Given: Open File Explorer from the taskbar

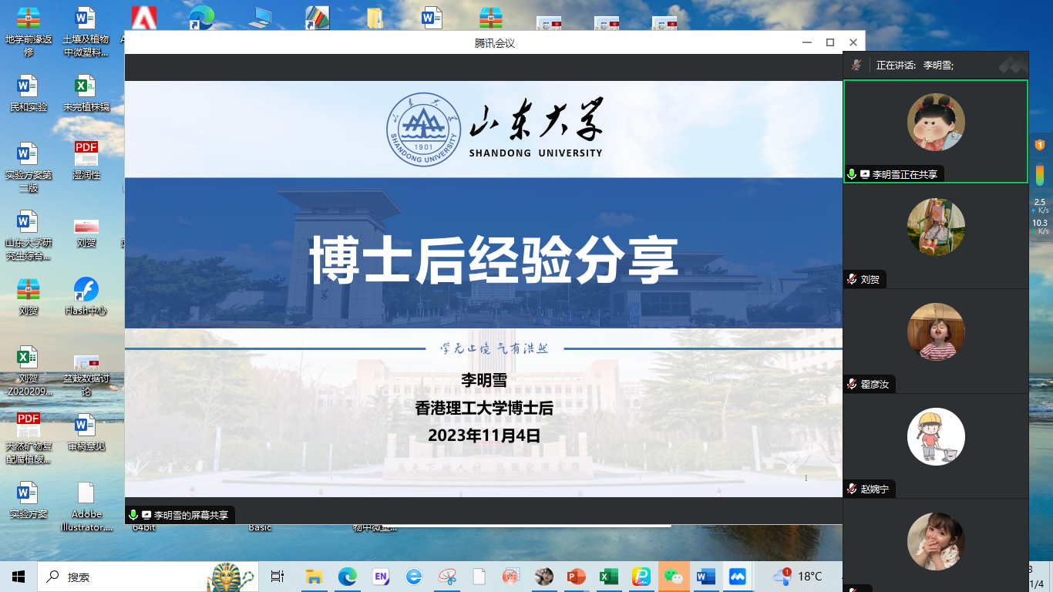Looking at the screenshot, I should click(314, 577).
